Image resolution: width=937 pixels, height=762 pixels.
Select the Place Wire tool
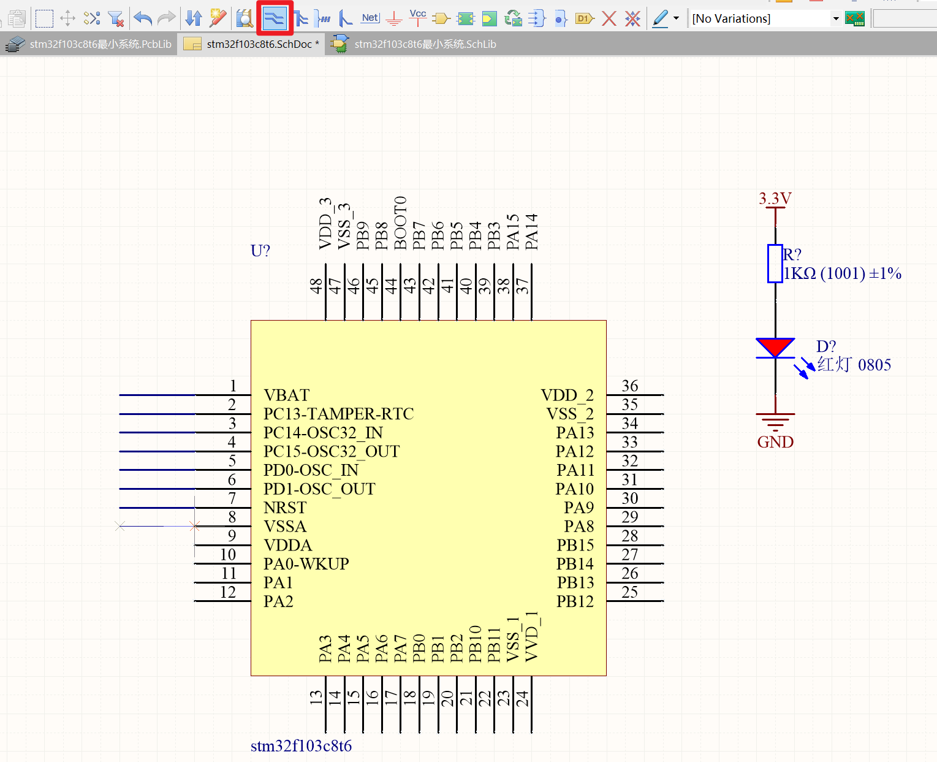tap(275, 18)
